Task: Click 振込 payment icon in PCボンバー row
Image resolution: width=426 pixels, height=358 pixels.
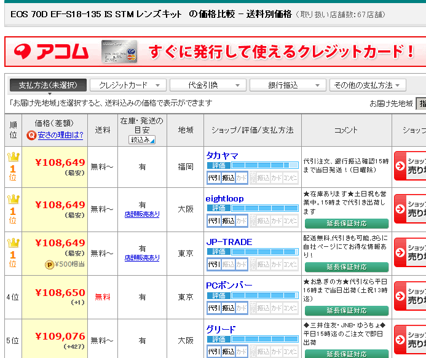Action: click(228, 308)
